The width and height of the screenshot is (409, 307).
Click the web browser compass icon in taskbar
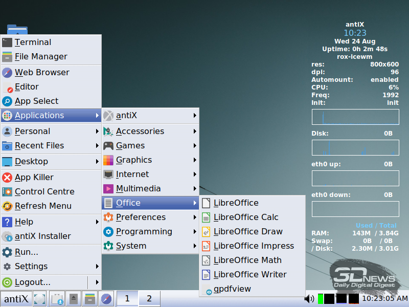pyautogui.click(x=106, y=298)
